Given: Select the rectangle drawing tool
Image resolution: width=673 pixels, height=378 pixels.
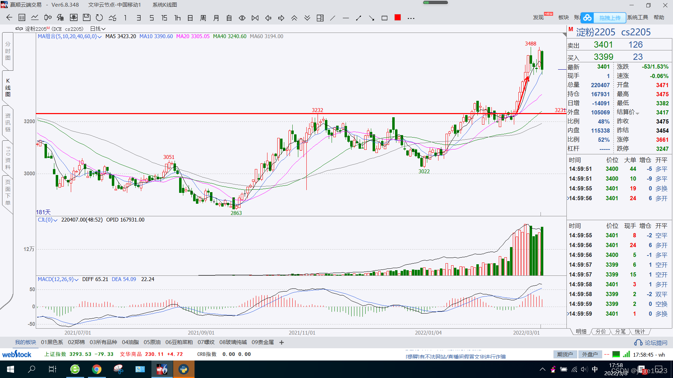Looking at the screenshot, I should [385, 18].
